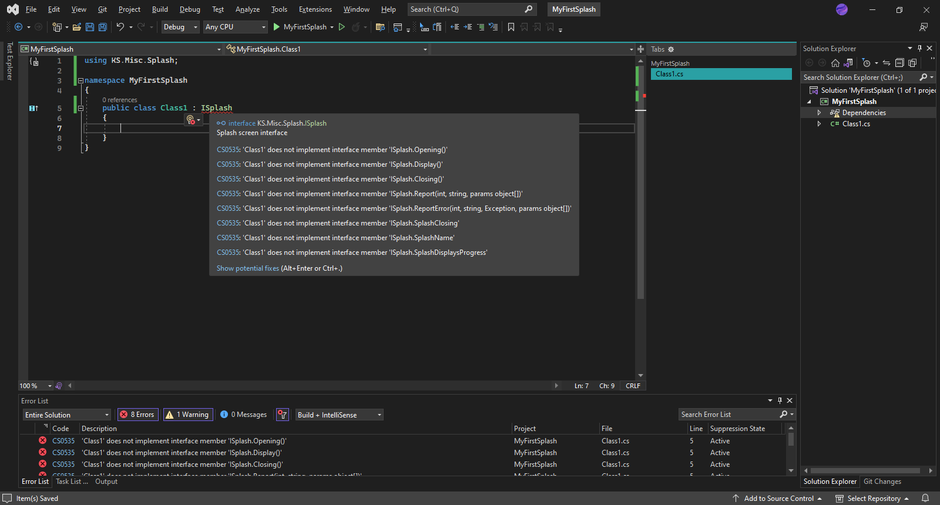Expand the Dependencies tree node
This screenshot has width=940, height=505.
point(819,113)
